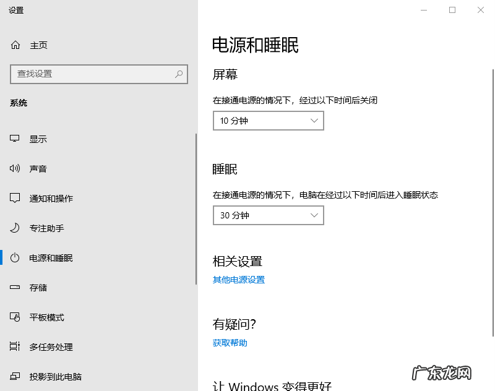The image size is (495, 391).
Task: Click the search magnifier icon
Action: pyautogui.click(x=178, y=74)
